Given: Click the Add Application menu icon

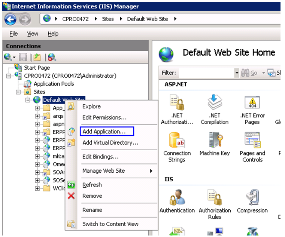Looking at the screenshot, I should (71, 132).
